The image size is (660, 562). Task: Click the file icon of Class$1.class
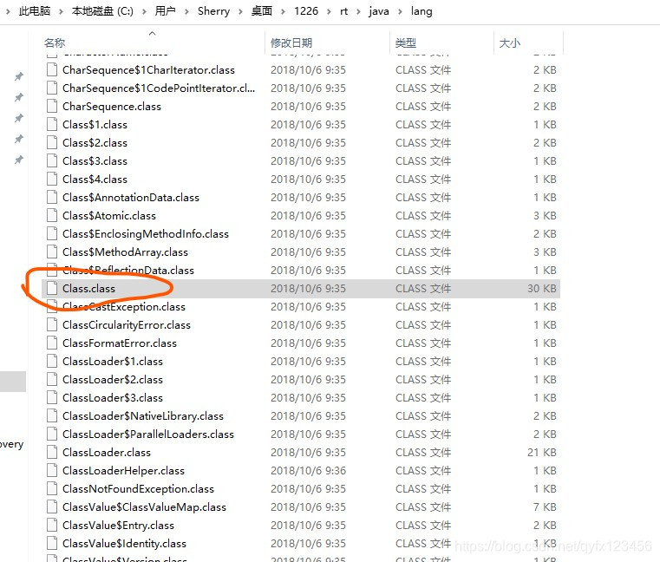52,124
